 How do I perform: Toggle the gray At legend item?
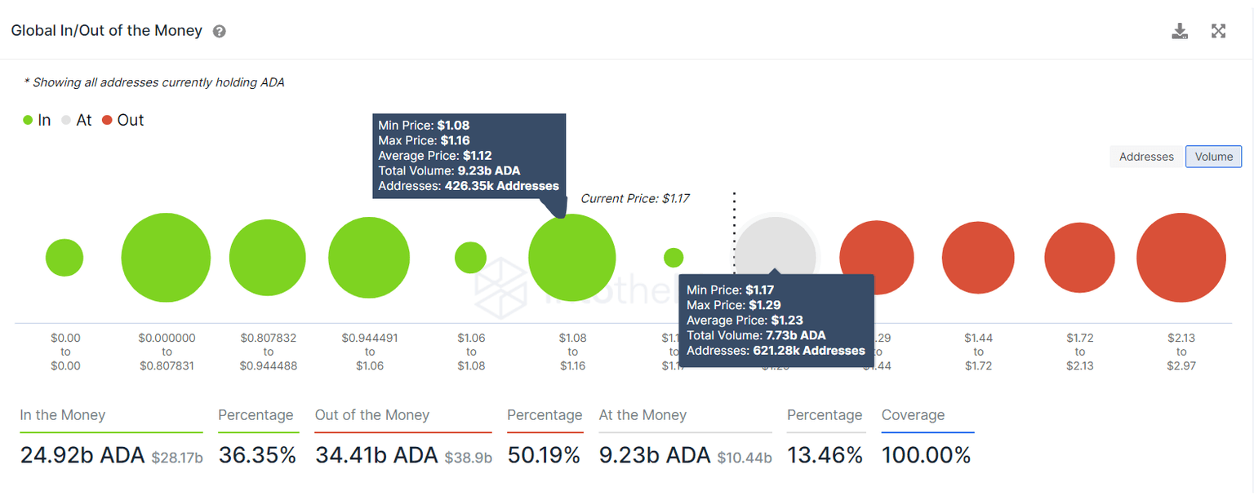tap(76, 120)
